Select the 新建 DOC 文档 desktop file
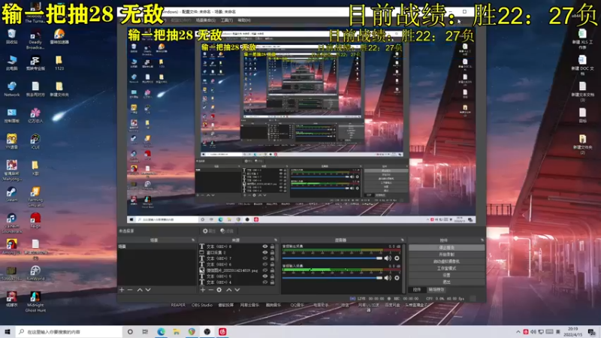The image size is (601, 338). 582,65
